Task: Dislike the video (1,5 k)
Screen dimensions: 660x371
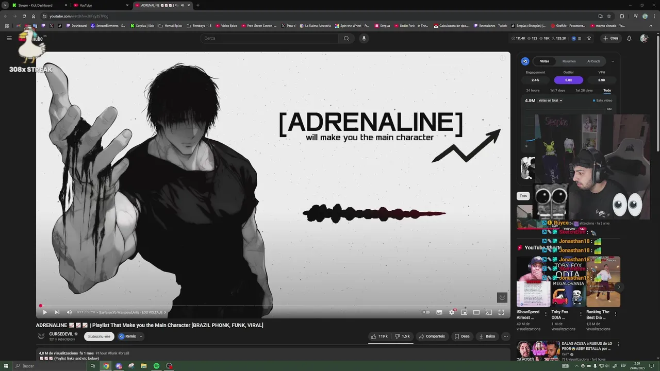Action: point(402,336)
